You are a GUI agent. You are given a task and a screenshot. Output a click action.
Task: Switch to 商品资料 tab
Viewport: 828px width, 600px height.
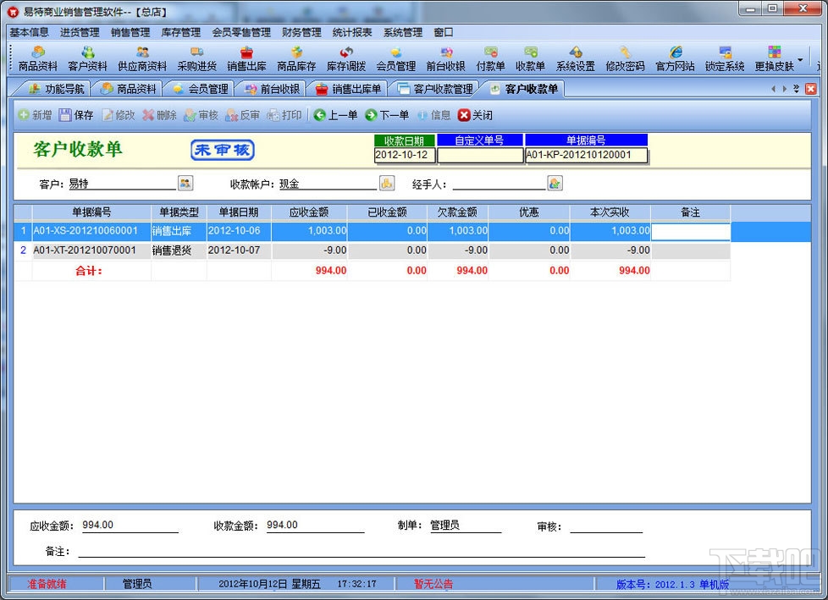click(129, 89)
